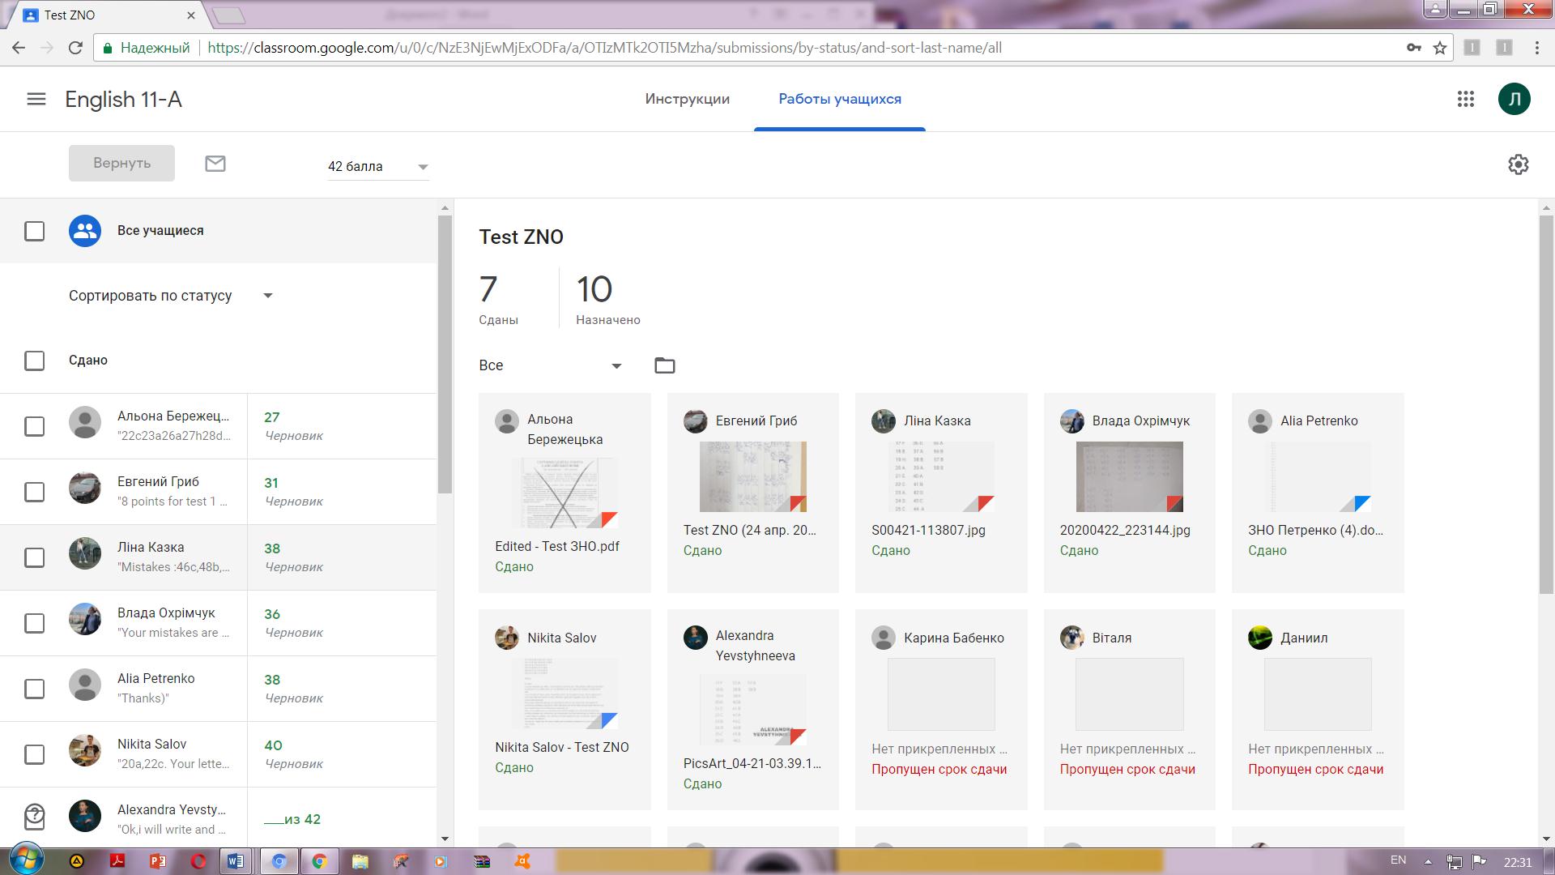Click Alexandra Yevstyhneeva's question-mark status icon
The width and height of the screenshot is (1555, 875).
[34, 815]
